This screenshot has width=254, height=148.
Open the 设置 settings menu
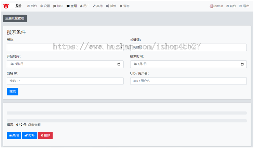(45, 6)
